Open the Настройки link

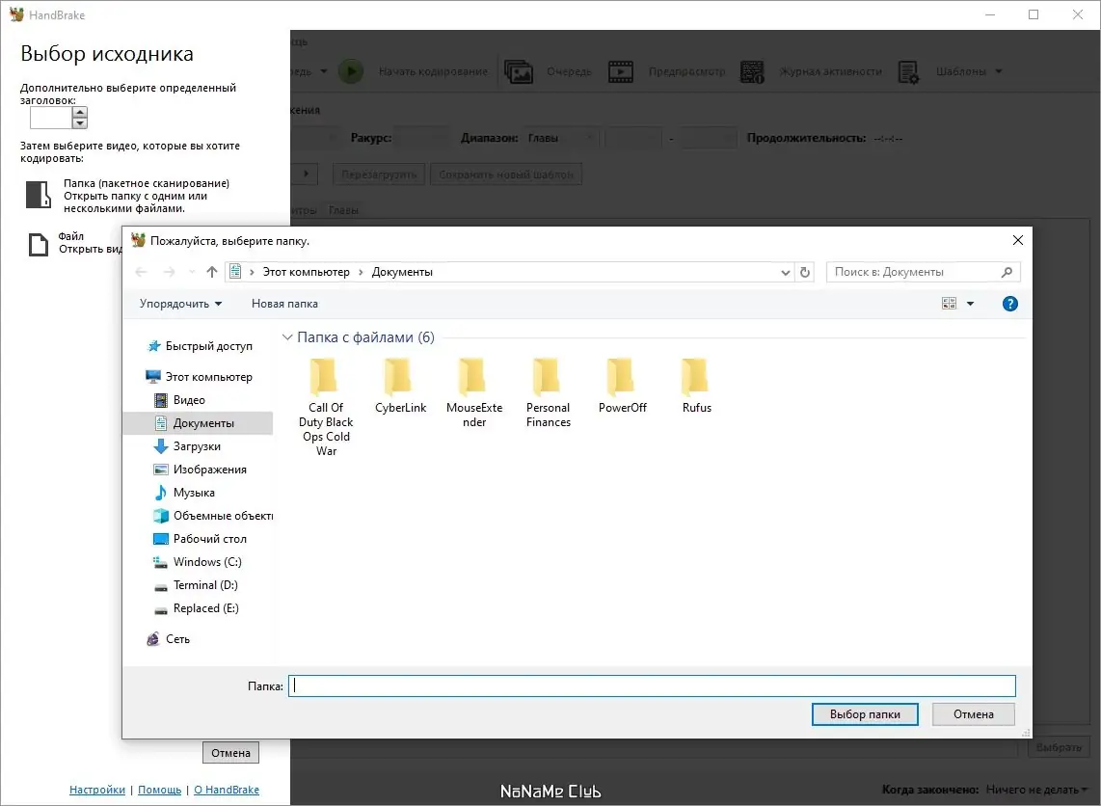97,790
